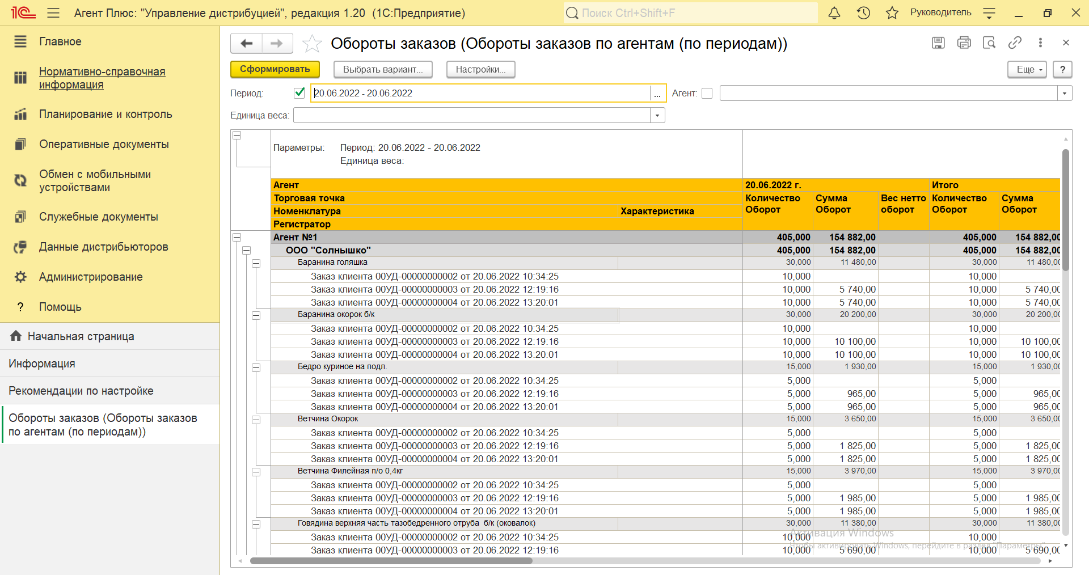Click the Руководитель user name
The height and width of the screenshot is (575, 1089).
point(940,12)
